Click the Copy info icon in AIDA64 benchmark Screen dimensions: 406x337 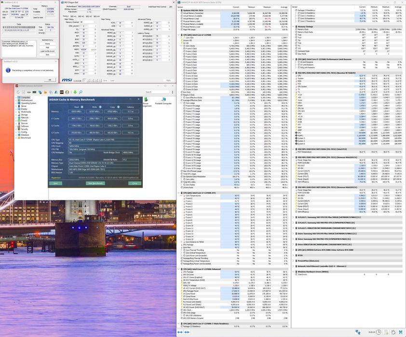click(118, 107)
